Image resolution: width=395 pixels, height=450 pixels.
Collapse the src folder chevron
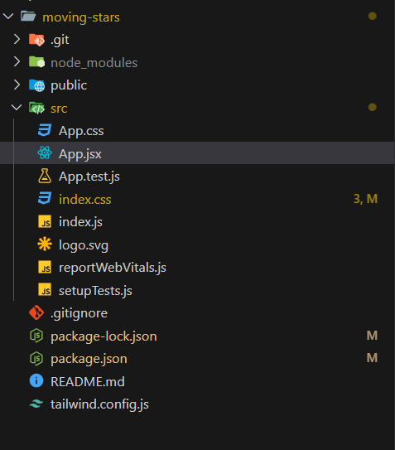point(17,108)
